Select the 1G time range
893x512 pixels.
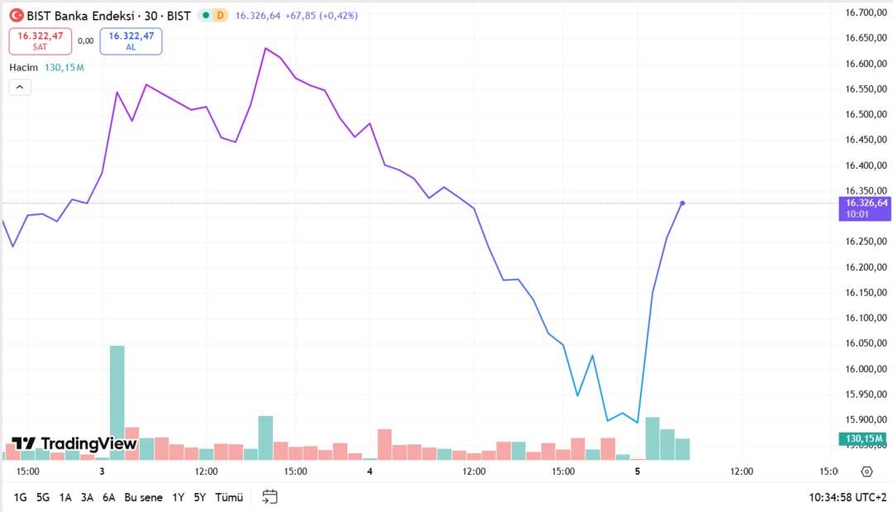(x=21, y=497)
